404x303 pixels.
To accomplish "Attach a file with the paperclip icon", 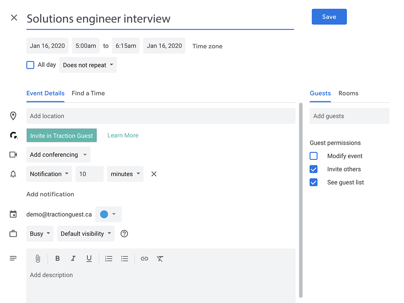I will tap(38, 259).
